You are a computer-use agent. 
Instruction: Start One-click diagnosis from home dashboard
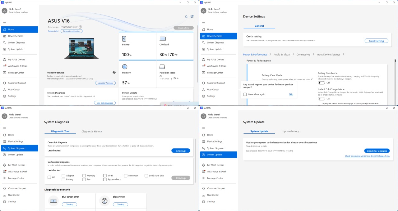click(105, 103)
